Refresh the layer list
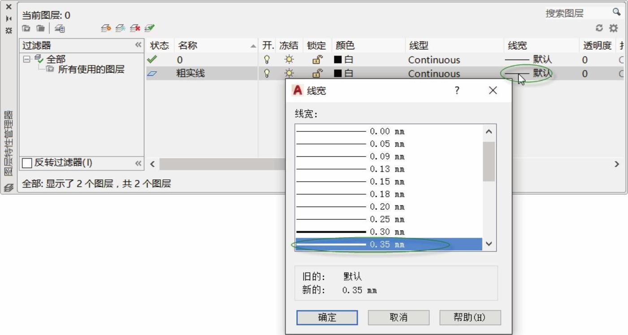The height and width of the screenshot is (335, 628). pyautogui.click(x=599, y=28)
